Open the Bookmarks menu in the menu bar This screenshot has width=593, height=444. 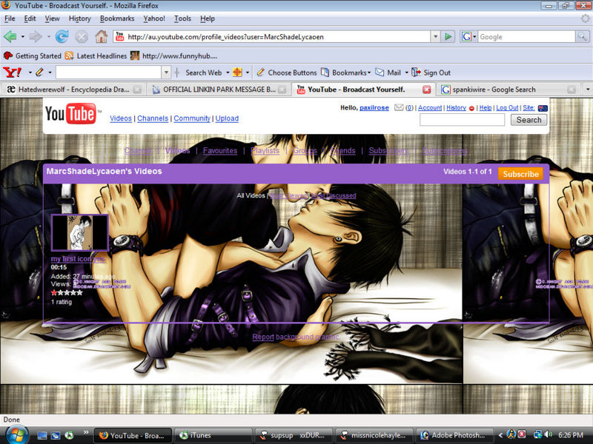point(117,18)
